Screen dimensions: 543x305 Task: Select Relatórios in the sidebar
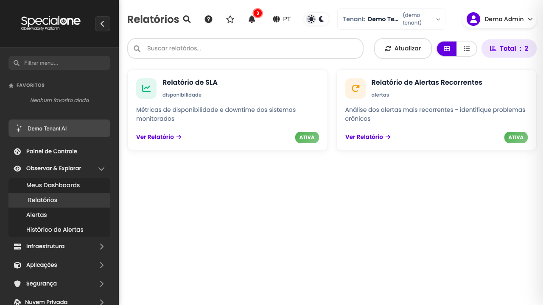pos(59,200)
